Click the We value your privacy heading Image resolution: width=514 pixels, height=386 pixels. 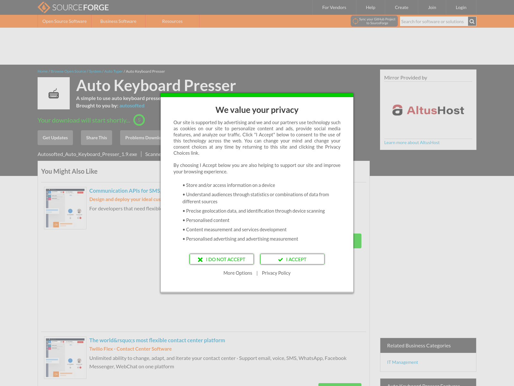(x=257, y=110)
